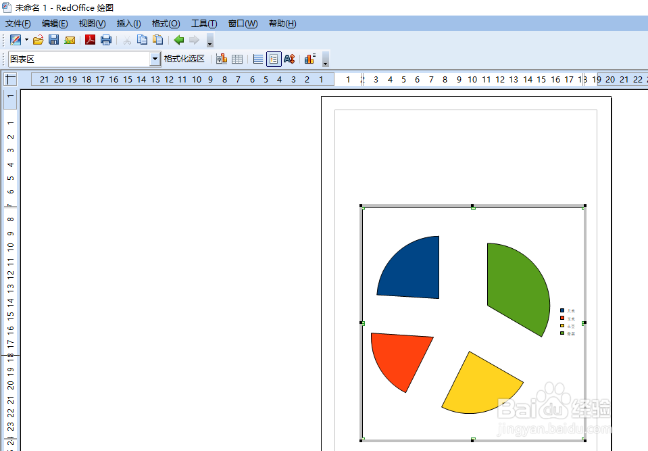The height and width of the screenshot is (451, 648).
Task: Open the 帮助(H) menu
Action: (282, 24)
